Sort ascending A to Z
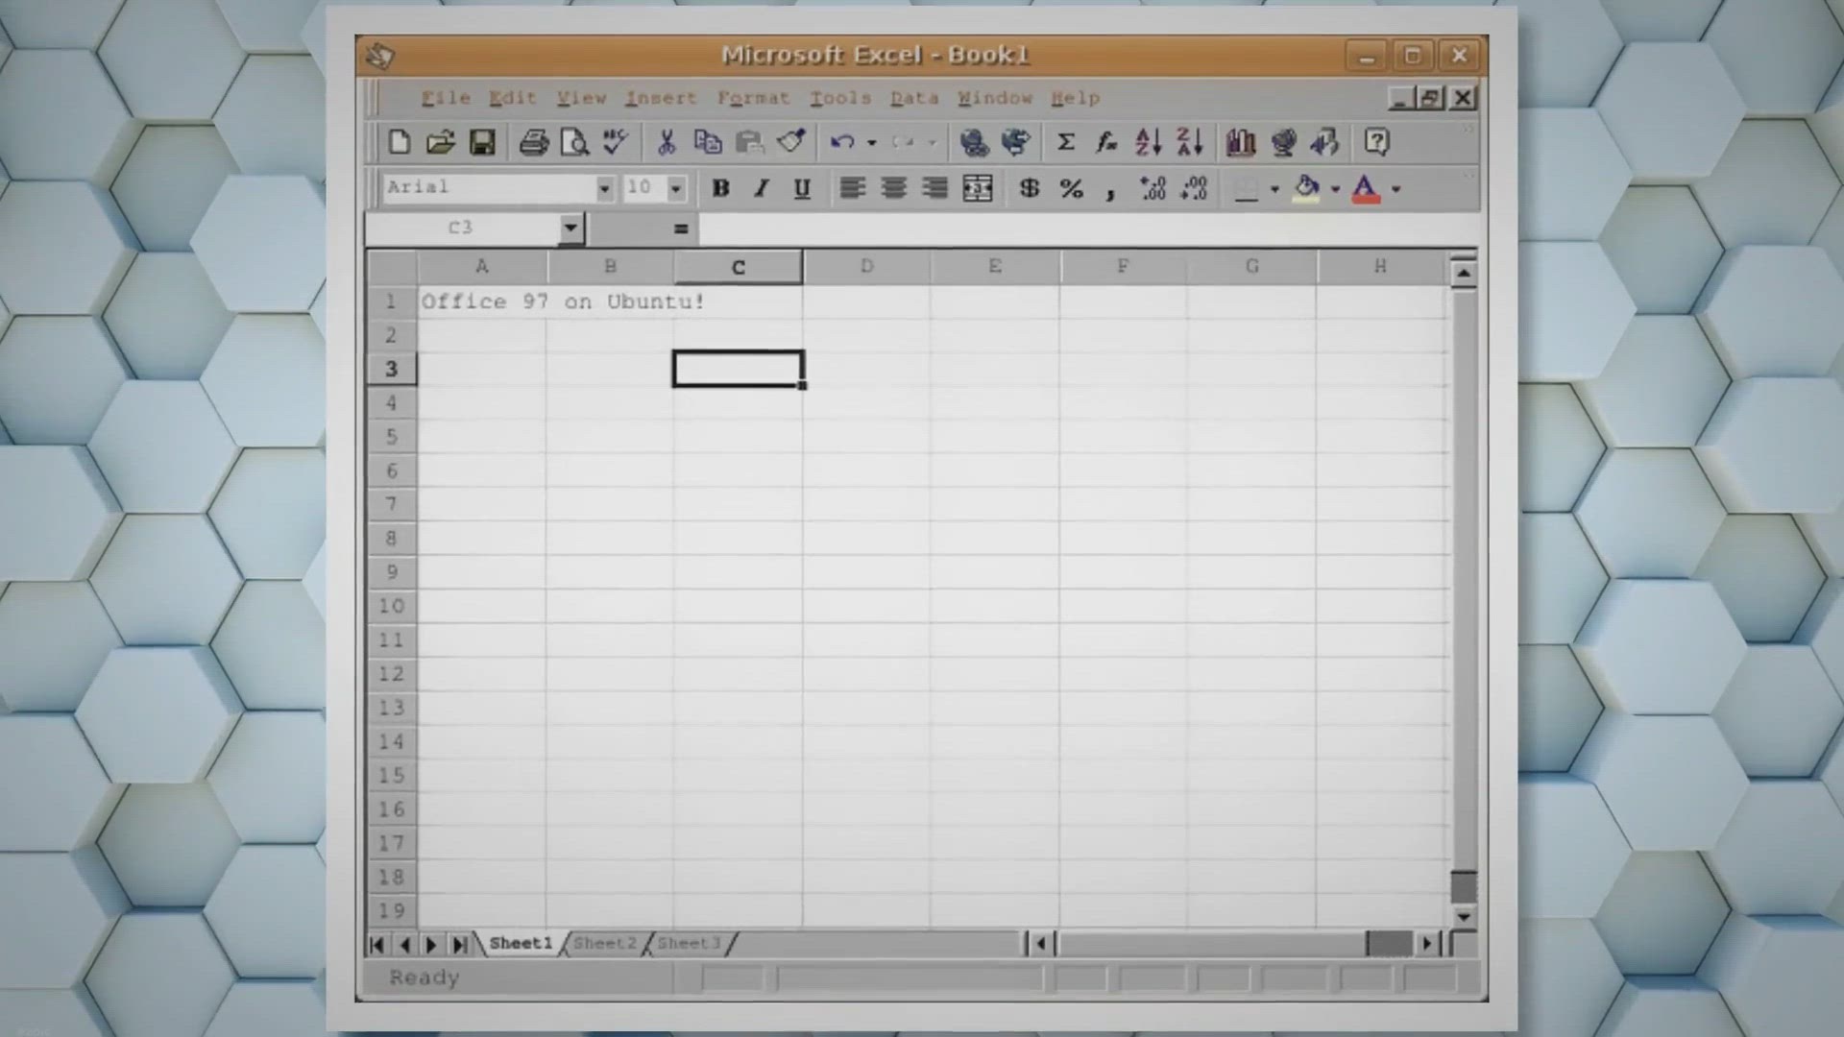The height and width of the screenshot is (1037, 1844). click(x=1148, y=142)
